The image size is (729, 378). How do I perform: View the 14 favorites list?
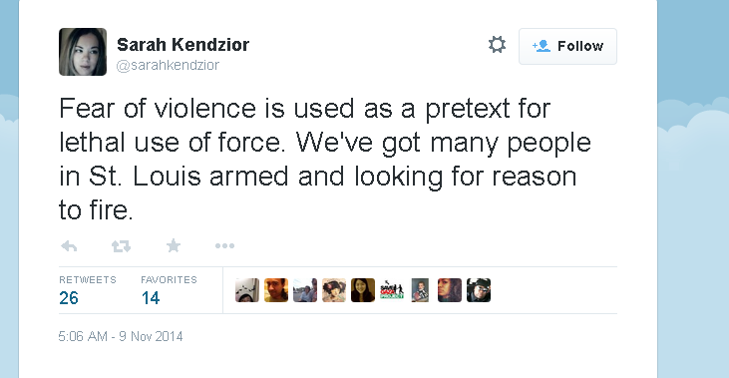[169, 290]
